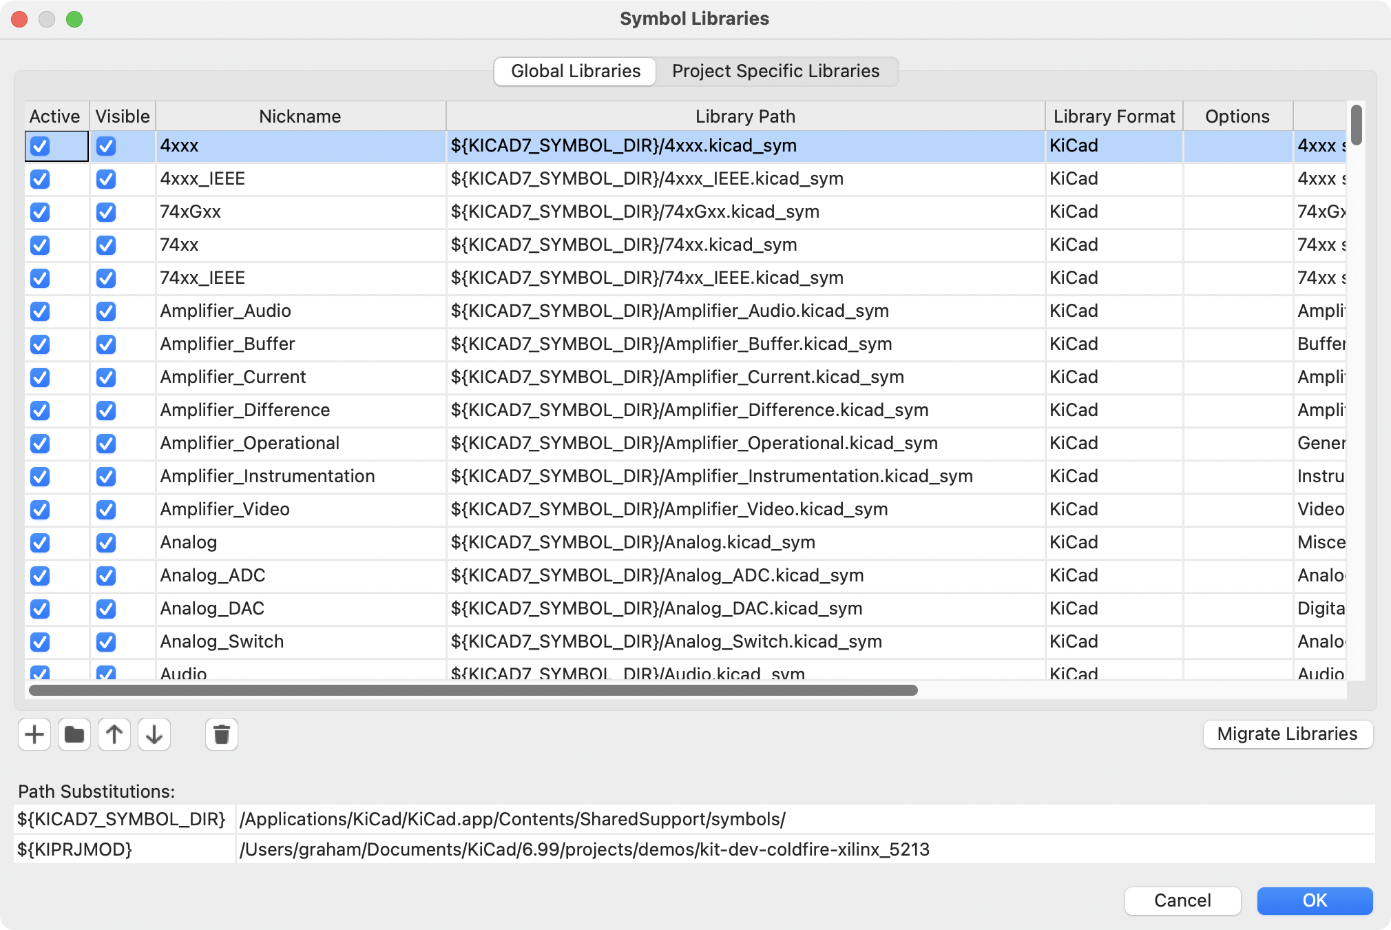The height and width of the screenshot is (930, 1391).
Task: Click the folder icon to browse libraries
Action: (74, 734)
